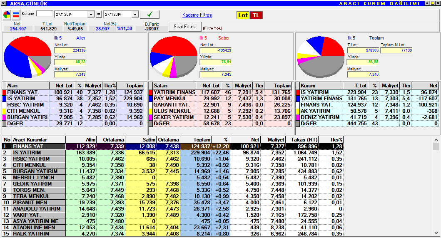Select the IS YATIRIM row in broker list
This screenshot has width=441, height=238.
[x=38, y=153]
